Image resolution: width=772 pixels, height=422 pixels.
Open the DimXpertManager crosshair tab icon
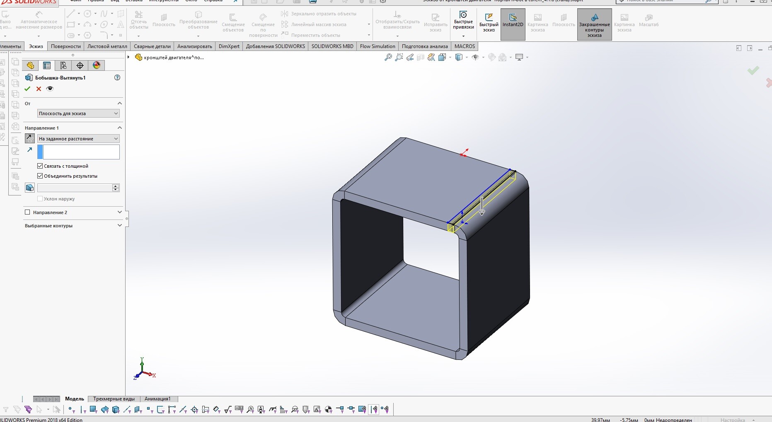coord(80,65)
